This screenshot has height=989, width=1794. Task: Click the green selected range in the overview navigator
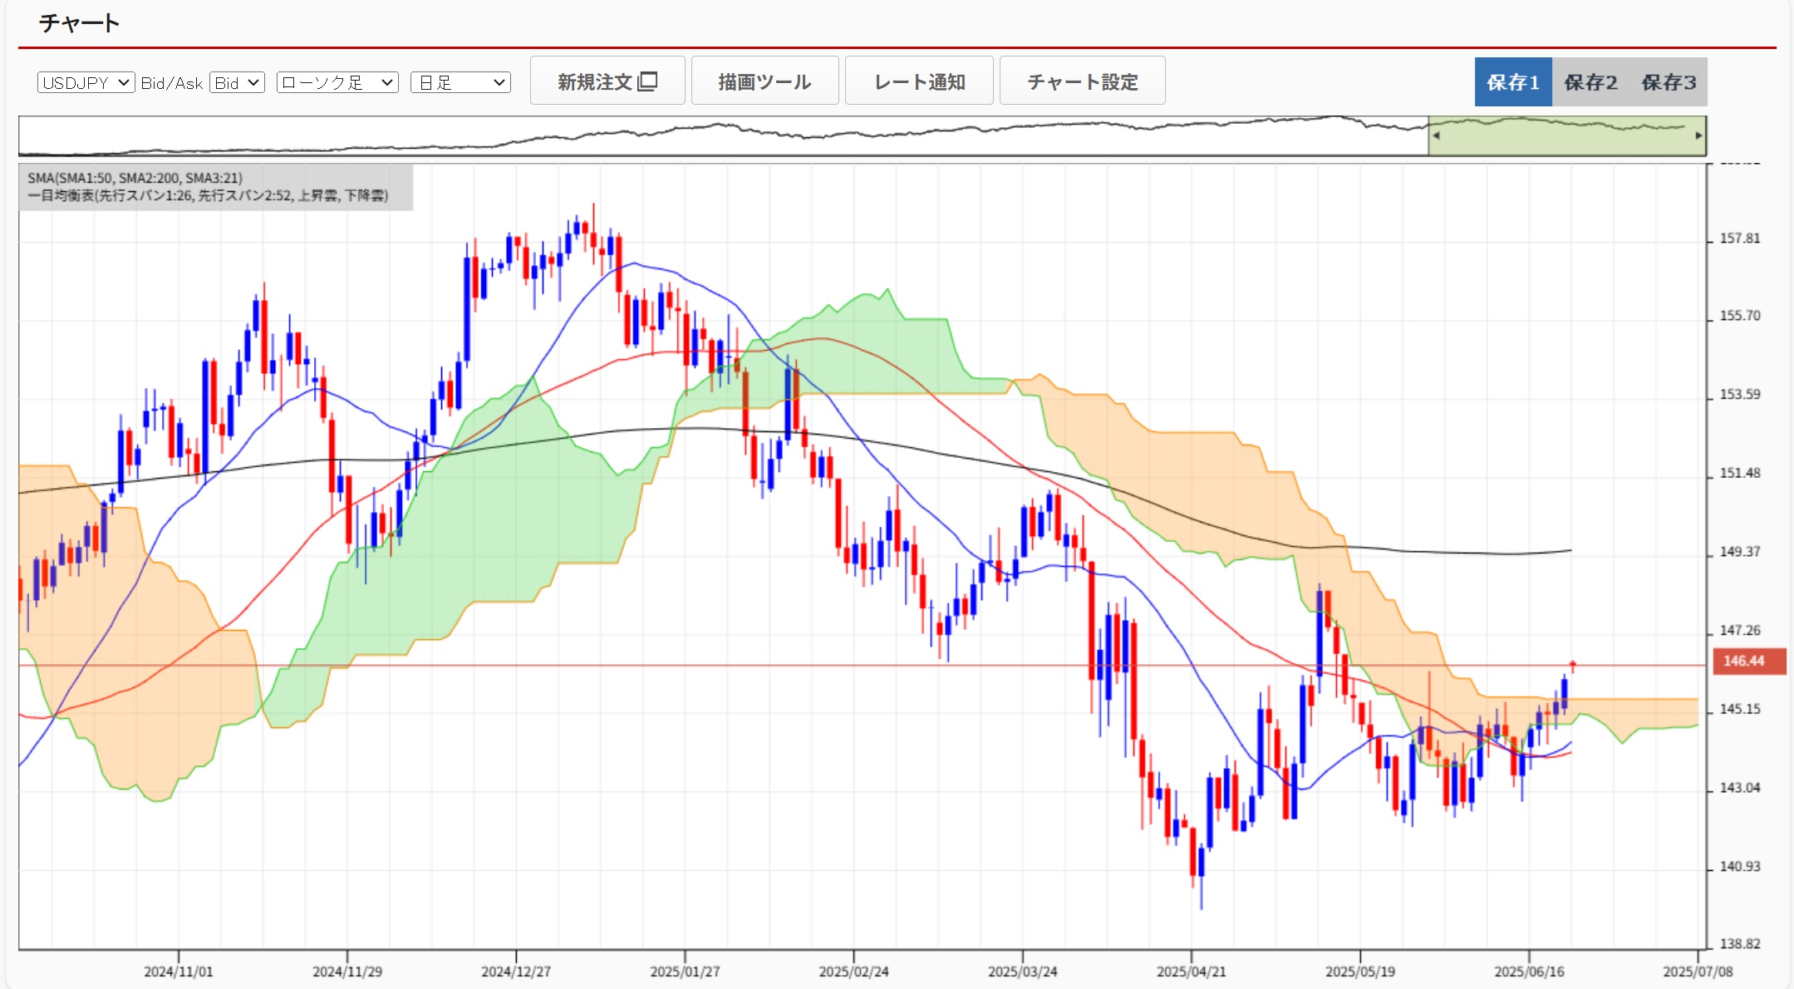coord(1566,141)
